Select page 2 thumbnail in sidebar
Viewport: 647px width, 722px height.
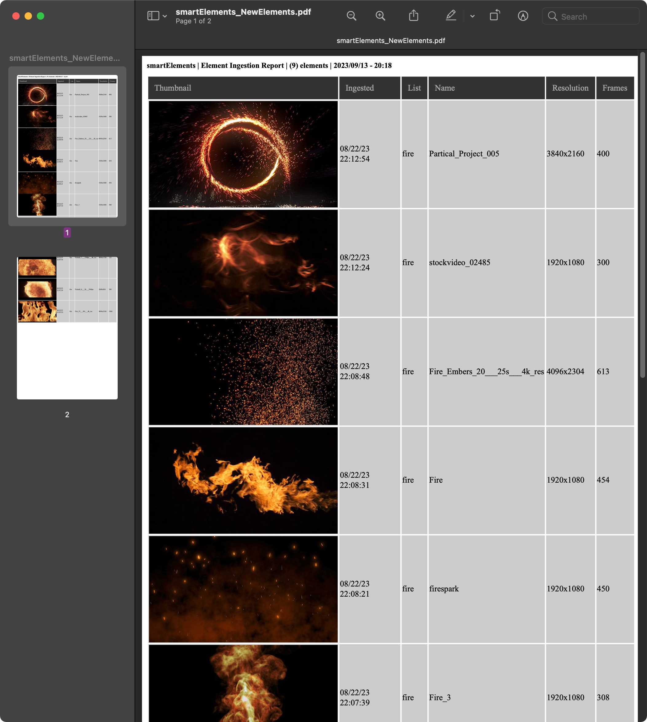pos(67,328)
